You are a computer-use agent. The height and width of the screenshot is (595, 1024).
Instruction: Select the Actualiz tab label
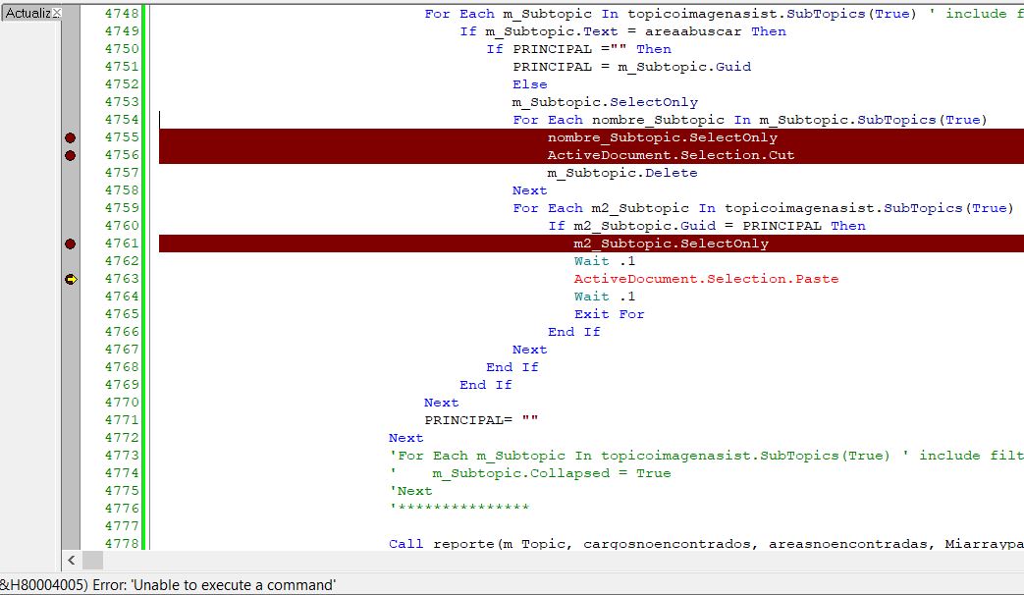27,13
